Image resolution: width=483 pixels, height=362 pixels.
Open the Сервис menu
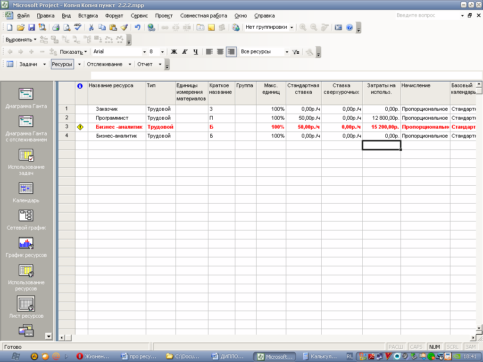(x=139, y=16)
